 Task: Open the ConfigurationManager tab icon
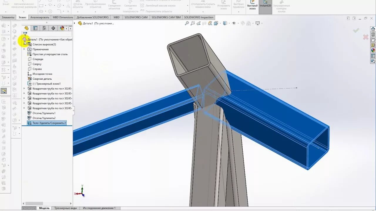[x=44, y=28]
